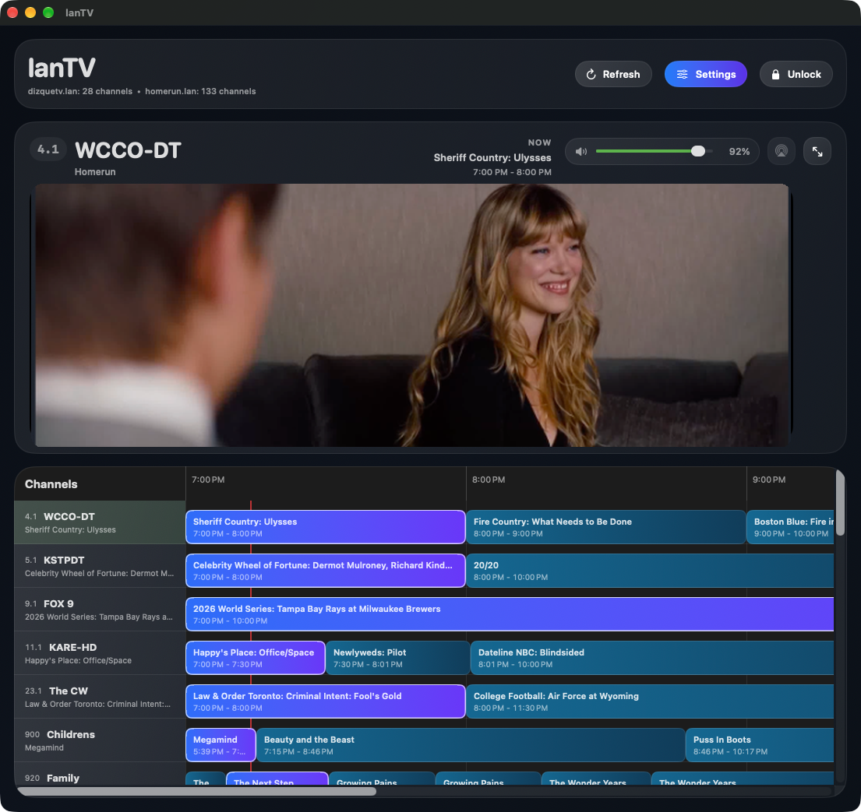
Task: Open Happy's Place: Office/Space guide block
Action: [256, 658]
